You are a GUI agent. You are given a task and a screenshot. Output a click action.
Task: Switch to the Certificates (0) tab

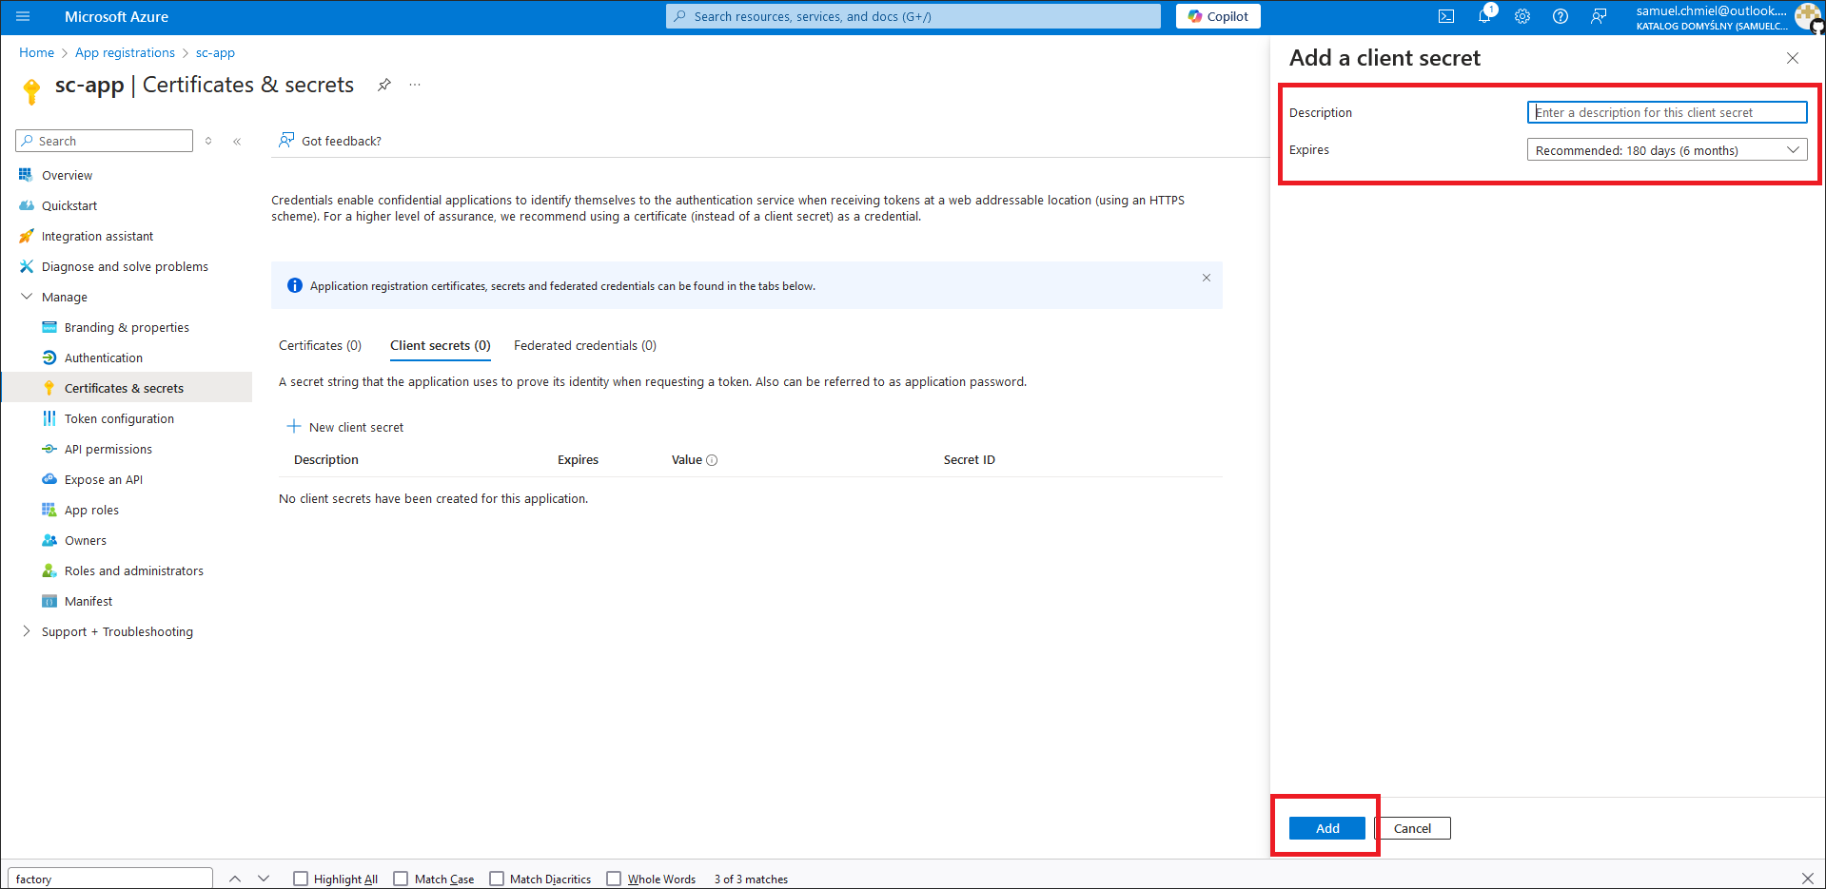[320, 345]
